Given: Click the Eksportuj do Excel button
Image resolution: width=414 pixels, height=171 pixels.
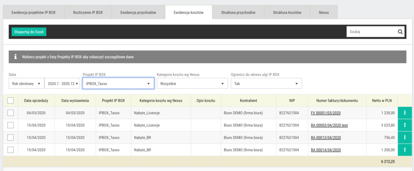Looking at the screenshot, I should point(29,32).
